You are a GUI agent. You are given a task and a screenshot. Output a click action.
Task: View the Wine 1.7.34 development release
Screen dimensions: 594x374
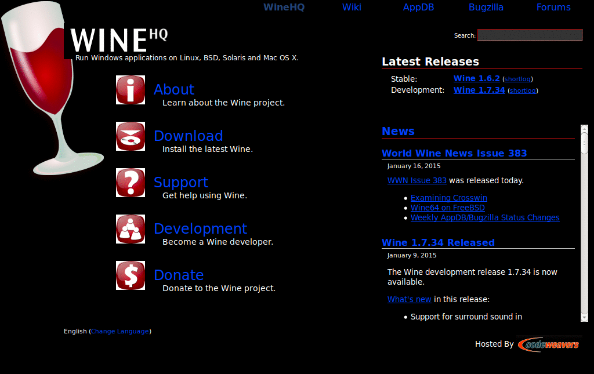479,89
